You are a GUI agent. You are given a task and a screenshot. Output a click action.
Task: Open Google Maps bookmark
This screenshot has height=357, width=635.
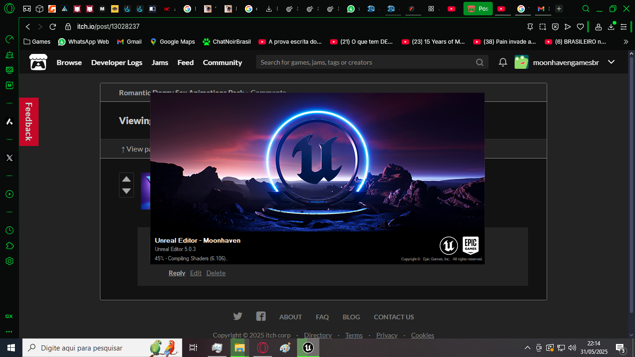pyautogui.click(x=172, y=42)
